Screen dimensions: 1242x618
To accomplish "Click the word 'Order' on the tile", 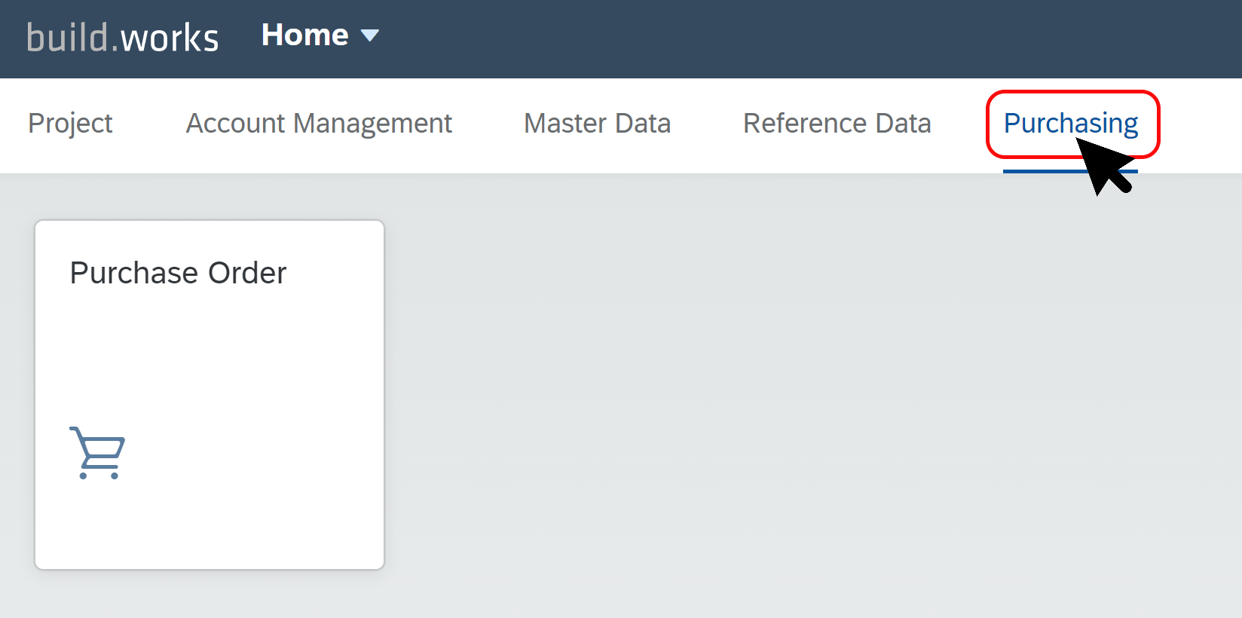I will (x=247, y=273).
